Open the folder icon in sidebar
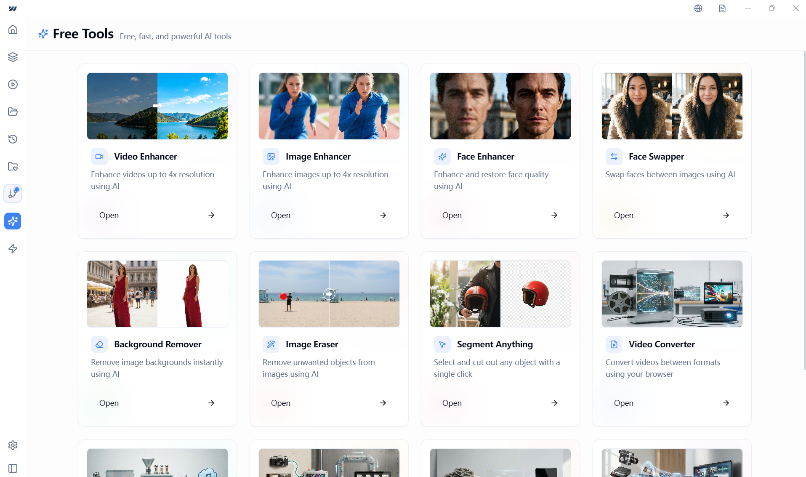Viewport: 806px width, 477px height. tap(13, 112)
